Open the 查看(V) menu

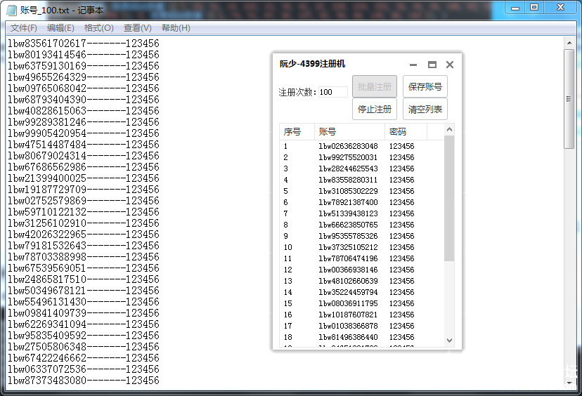pyautogui.click(x=137, y=28)
